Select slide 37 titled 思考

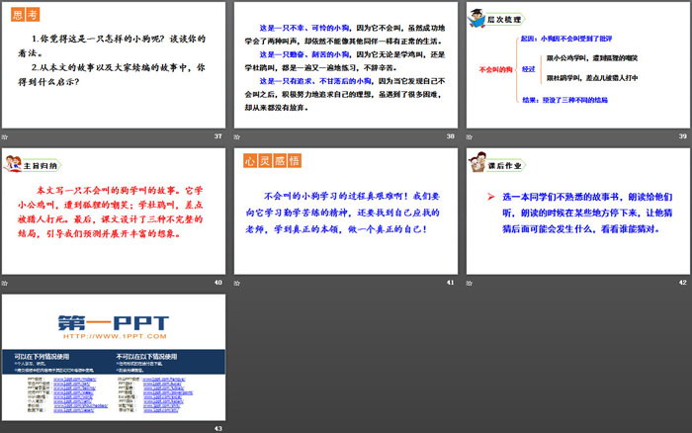pos(114,65)
